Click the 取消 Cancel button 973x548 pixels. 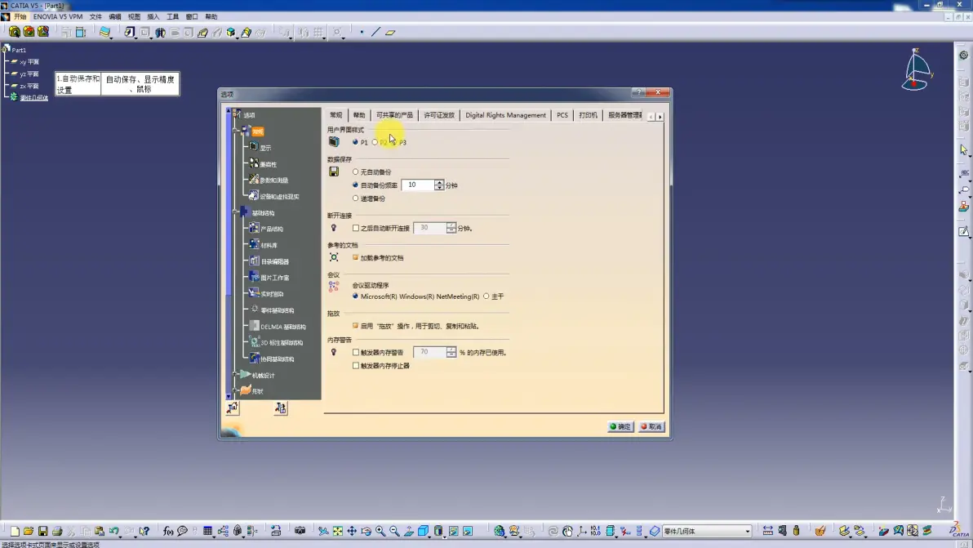point(651,427)
